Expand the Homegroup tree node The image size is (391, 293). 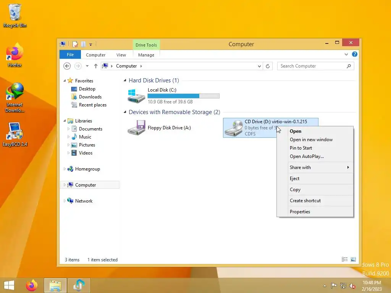65,169
